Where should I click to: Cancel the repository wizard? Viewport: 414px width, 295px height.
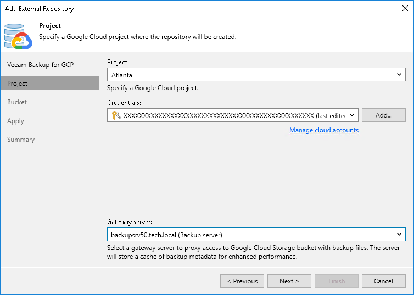coord(384,281)
